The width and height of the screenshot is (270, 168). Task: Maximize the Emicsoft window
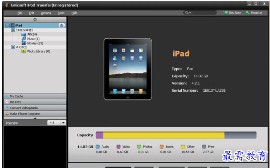pyautogui.click(x=256, y=3)
